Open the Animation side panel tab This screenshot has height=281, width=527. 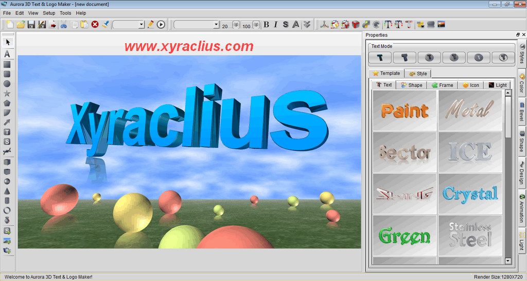pos(521,208)
